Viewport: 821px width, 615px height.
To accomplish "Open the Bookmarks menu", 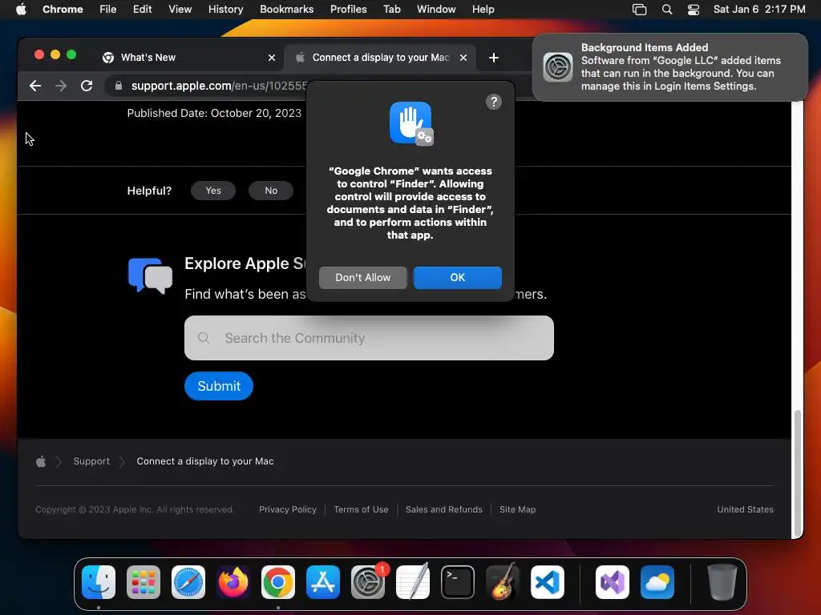I will point(287,10).
